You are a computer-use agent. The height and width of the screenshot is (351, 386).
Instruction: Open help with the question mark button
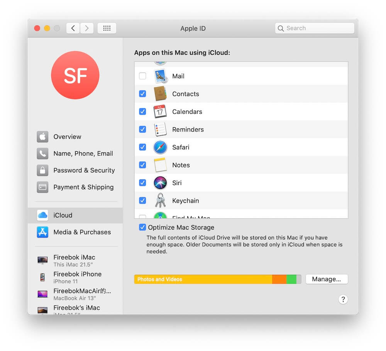343,299
